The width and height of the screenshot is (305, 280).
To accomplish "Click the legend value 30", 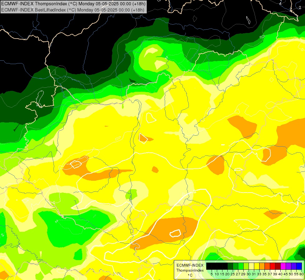I will tap(249, 274).
